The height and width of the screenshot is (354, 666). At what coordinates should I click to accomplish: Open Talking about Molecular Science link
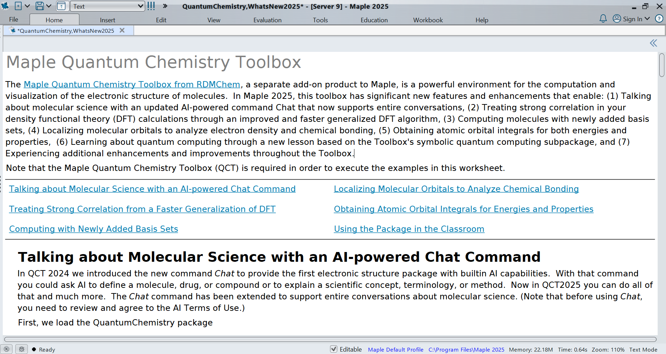152,189
